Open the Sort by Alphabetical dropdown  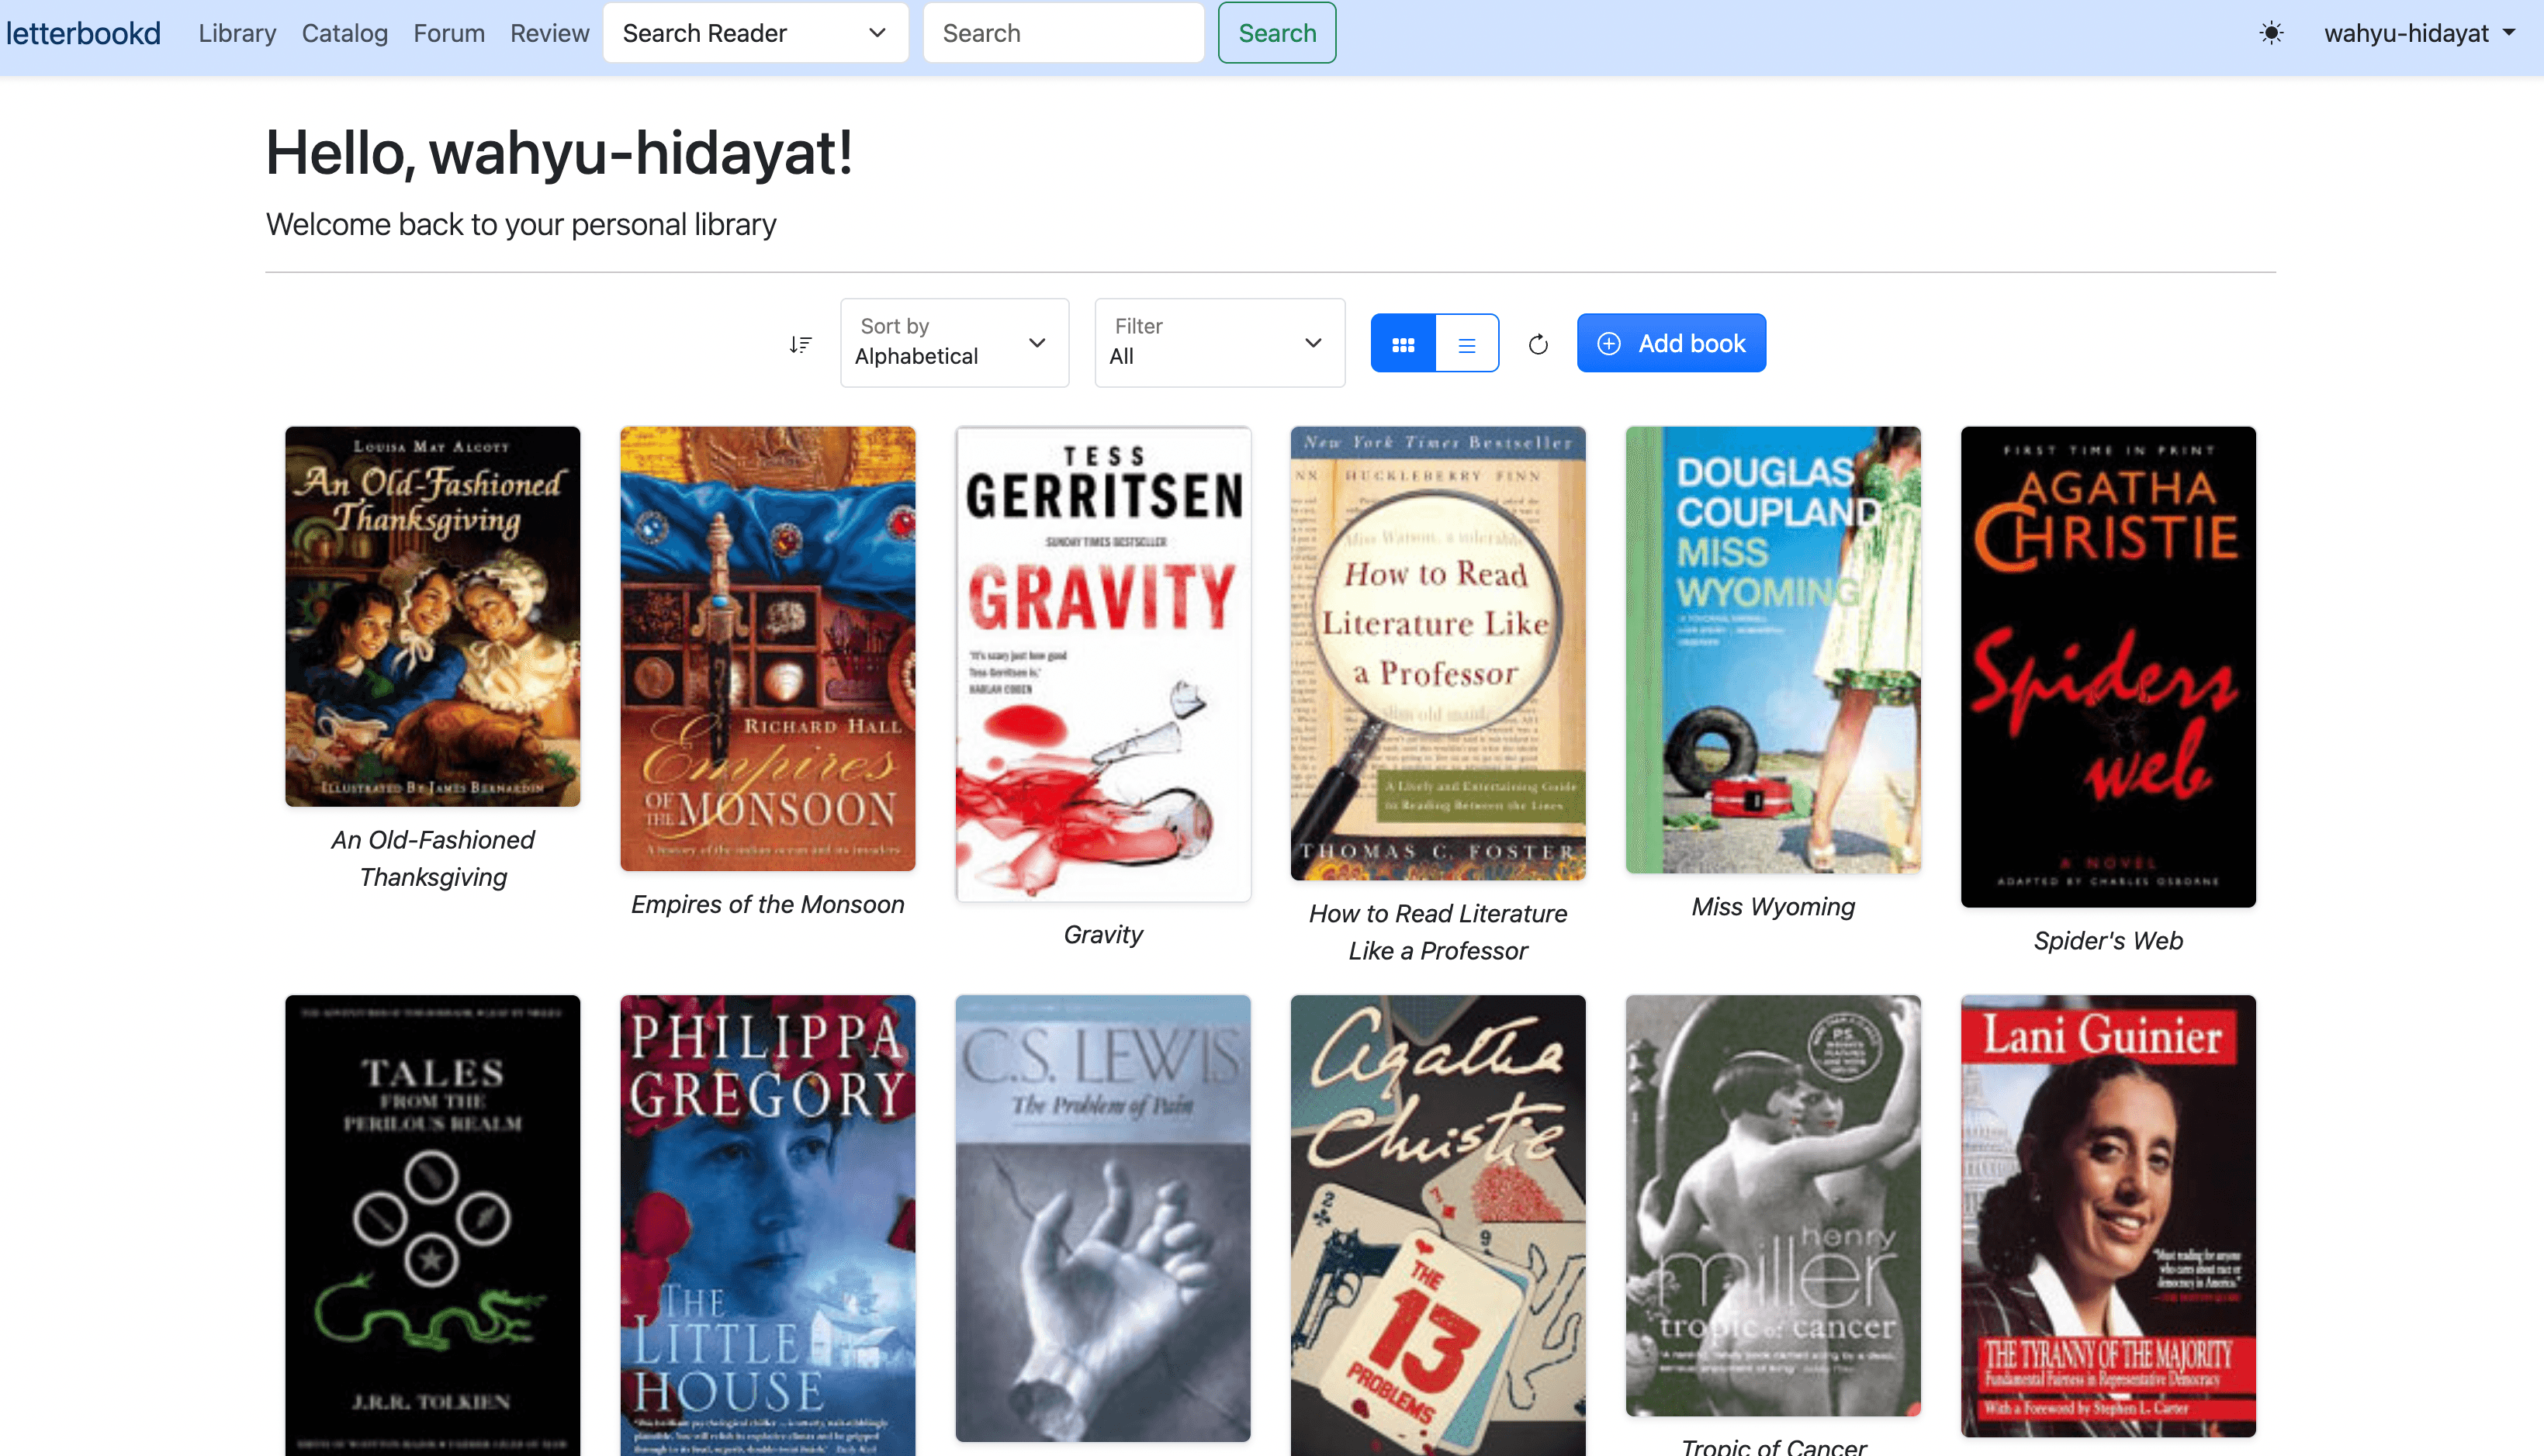(x=954, y=343)
